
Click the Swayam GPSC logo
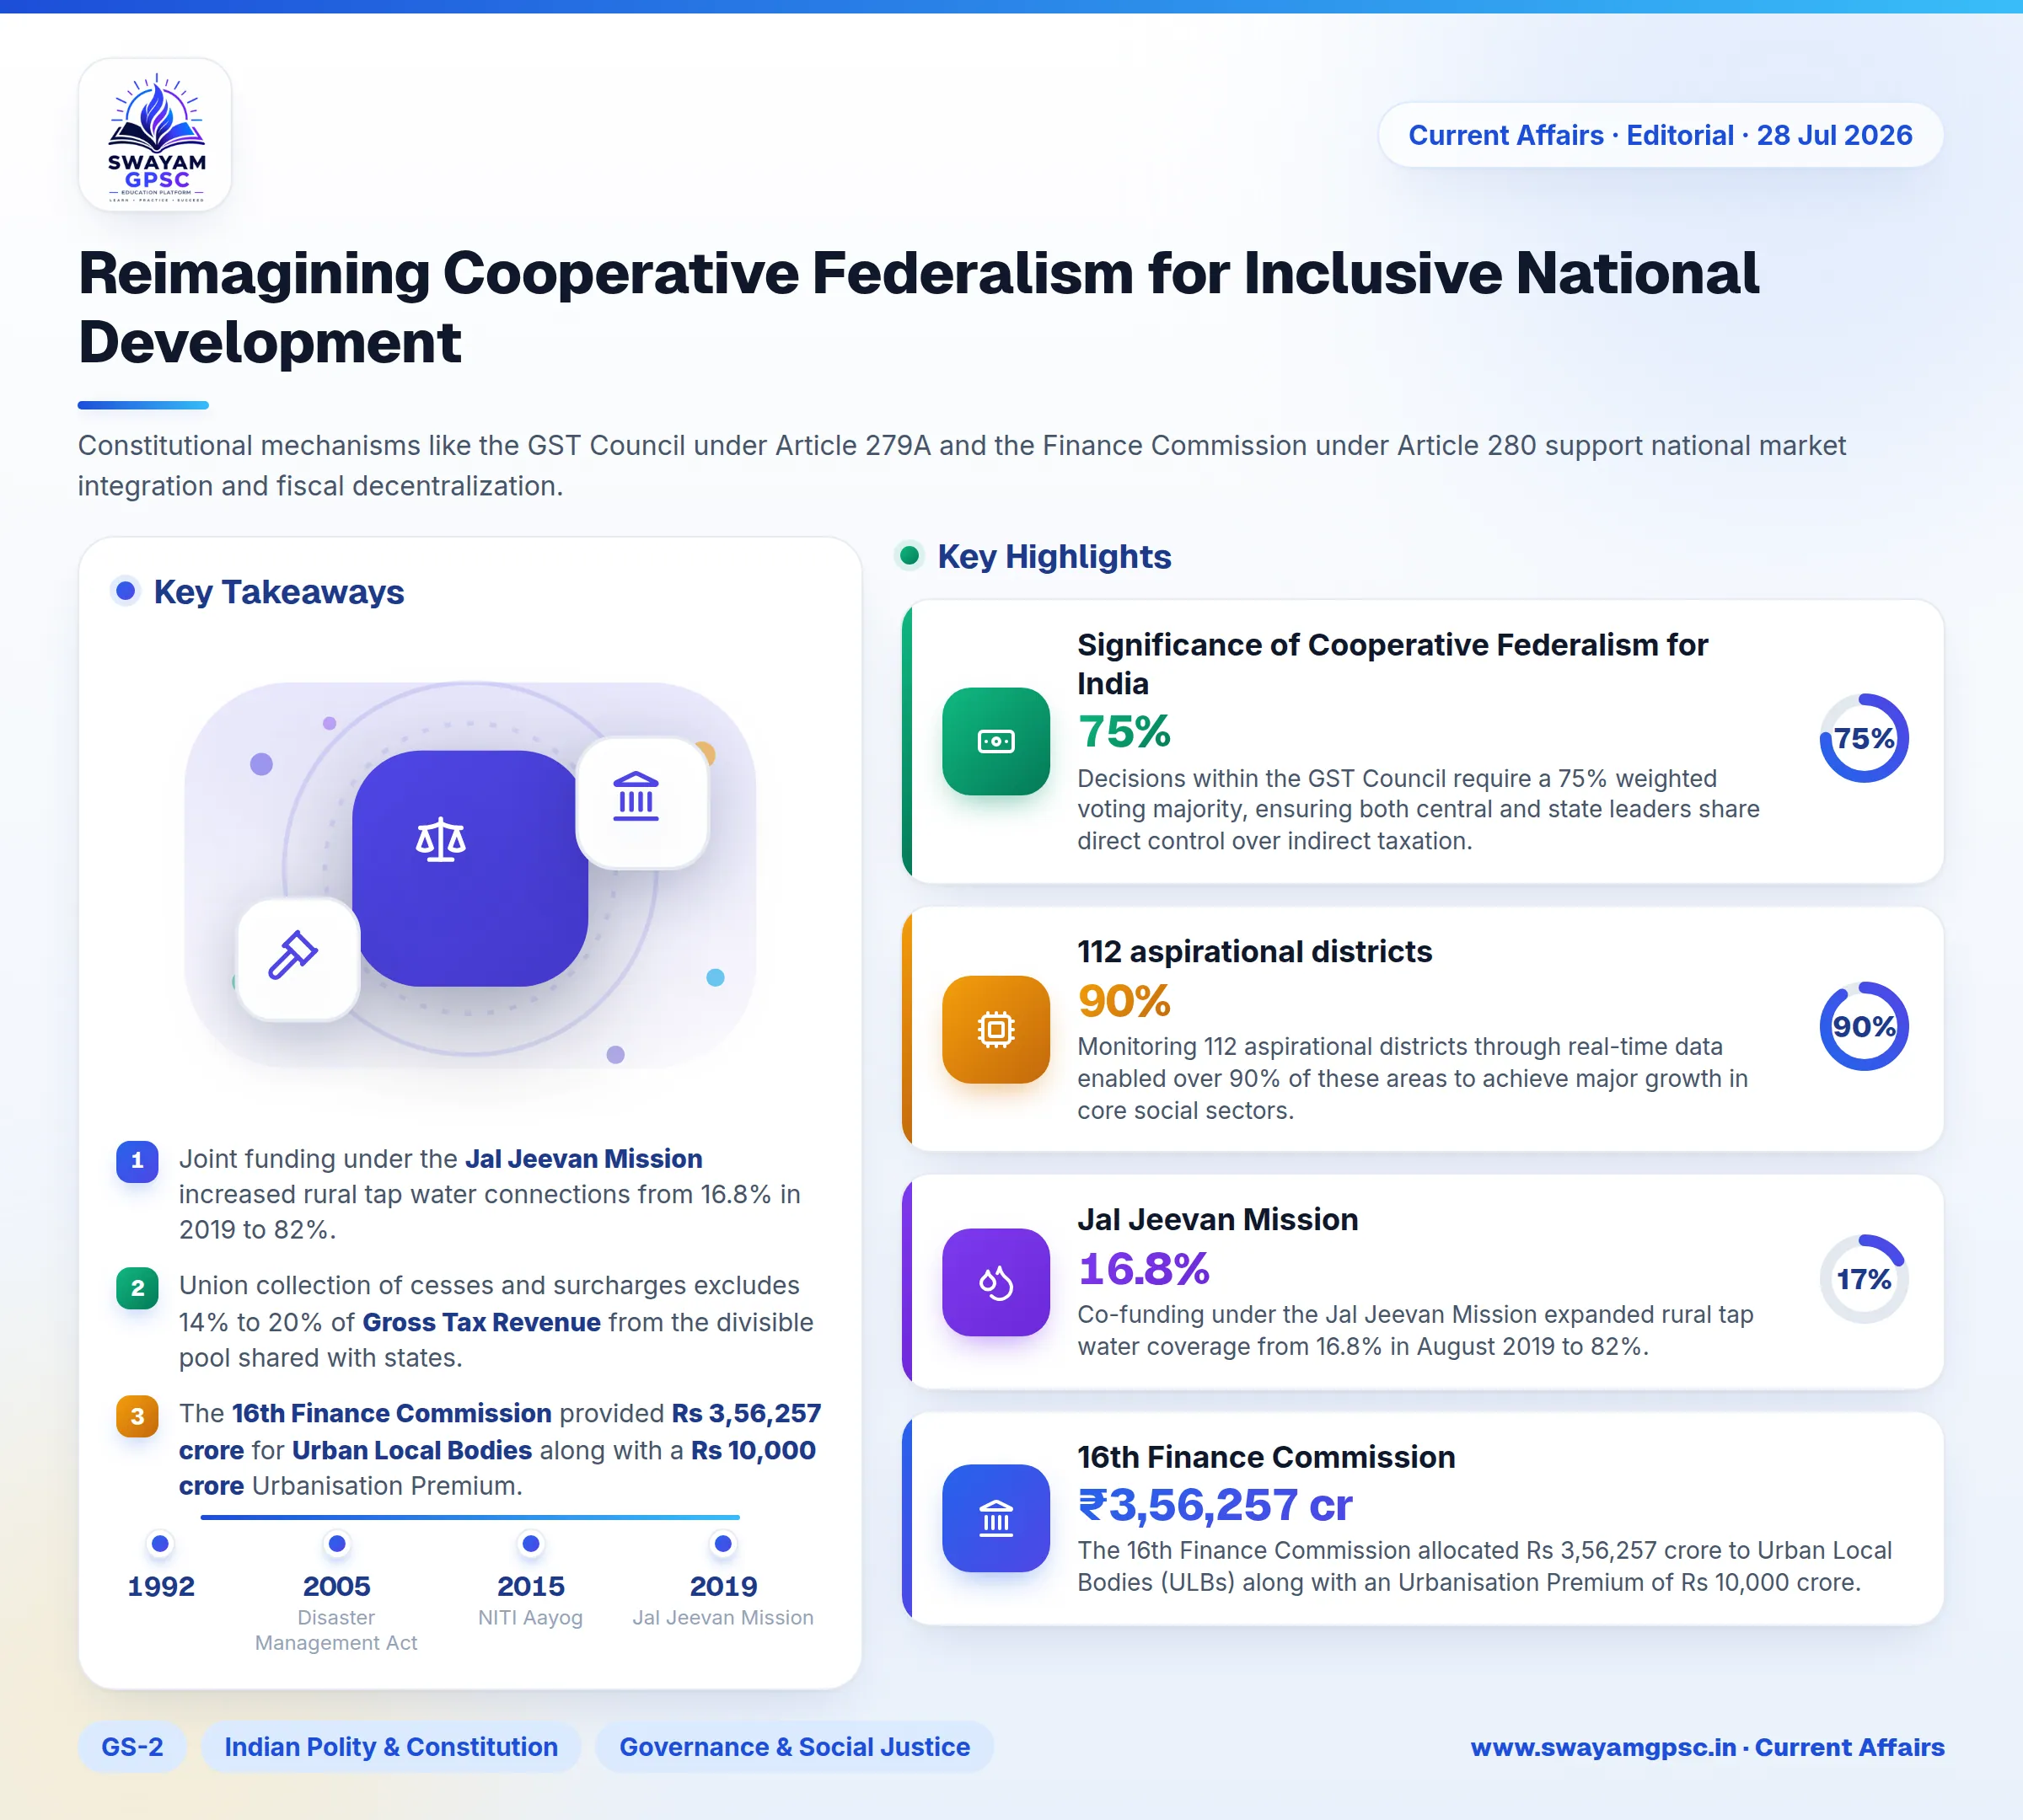155,135
